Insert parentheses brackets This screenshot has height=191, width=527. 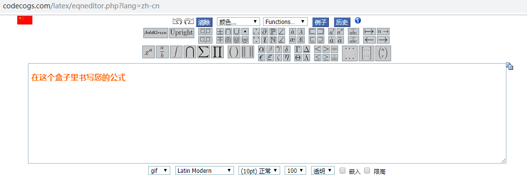point(234,52)
